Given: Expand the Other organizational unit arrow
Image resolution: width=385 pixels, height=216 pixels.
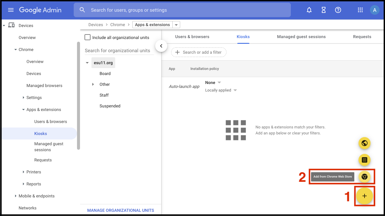Looking at the screenshot, I should pos(93,84).
